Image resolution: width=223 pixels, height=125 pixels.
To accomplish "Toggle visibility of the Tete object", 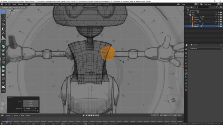I will tap(218, 22).
